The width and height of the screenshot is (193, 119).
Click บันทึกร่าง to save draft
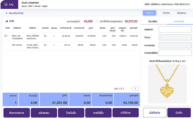[x=154, y=113]
